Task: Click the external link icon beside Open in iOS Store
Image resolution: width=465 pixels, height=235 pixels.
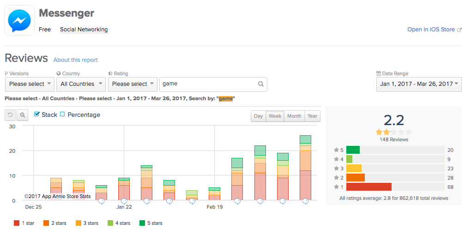Action: [459, 30]
